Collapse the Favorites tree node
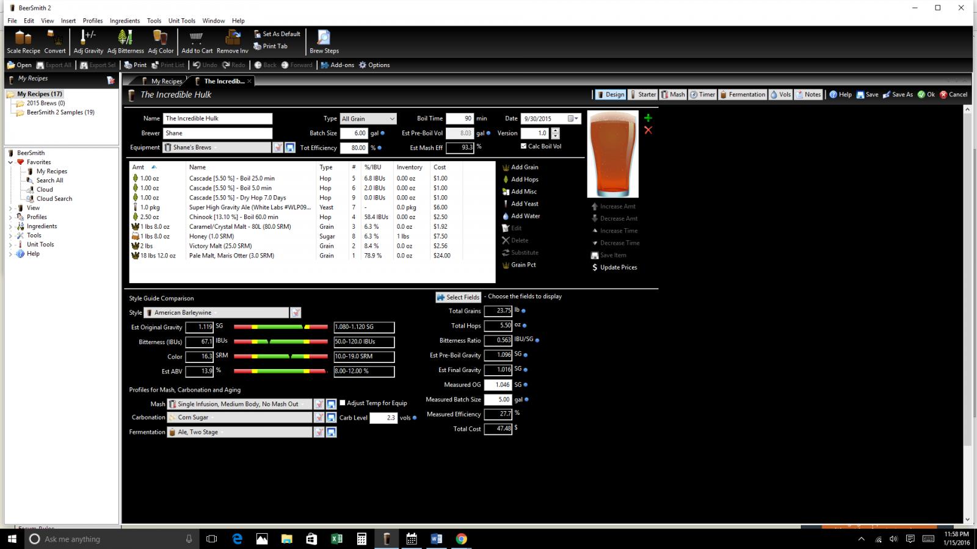This screenshot has height=549, width=977. [x=10, y=162]
